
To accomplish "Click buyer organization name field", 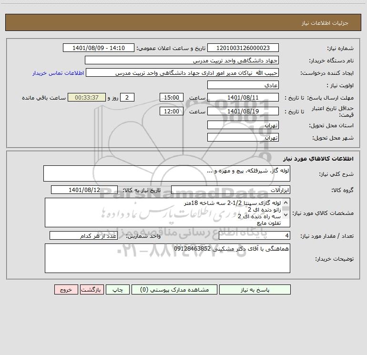I will point(182,60).
